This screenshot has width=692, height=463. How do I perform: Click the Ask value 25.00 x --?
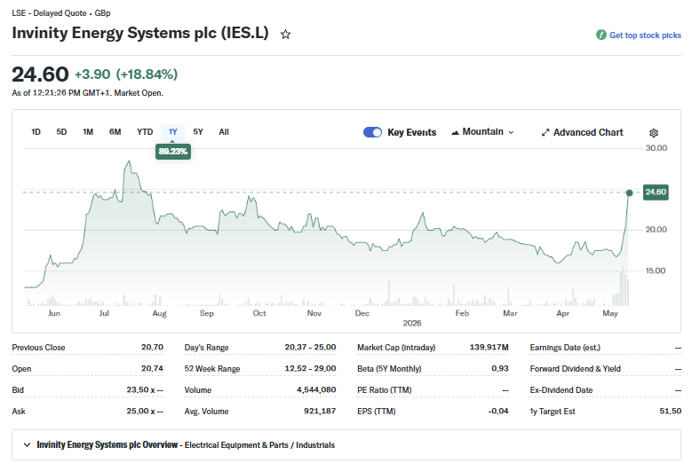pyautogui.click(x=145, y=411)
